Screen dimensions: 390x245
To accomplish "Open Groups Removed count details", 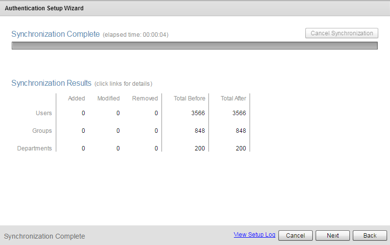I will 156,131.
